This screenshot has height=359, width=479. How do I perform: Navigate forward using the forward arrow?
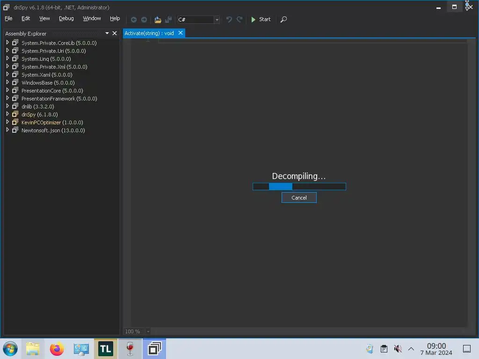click(x=144, y=20)
